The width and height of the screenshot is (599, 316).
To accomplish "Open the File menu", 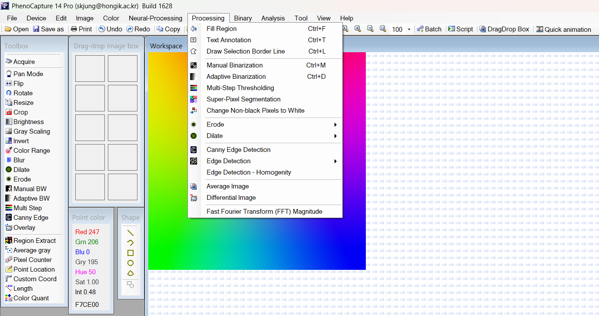I will point(12,18).
